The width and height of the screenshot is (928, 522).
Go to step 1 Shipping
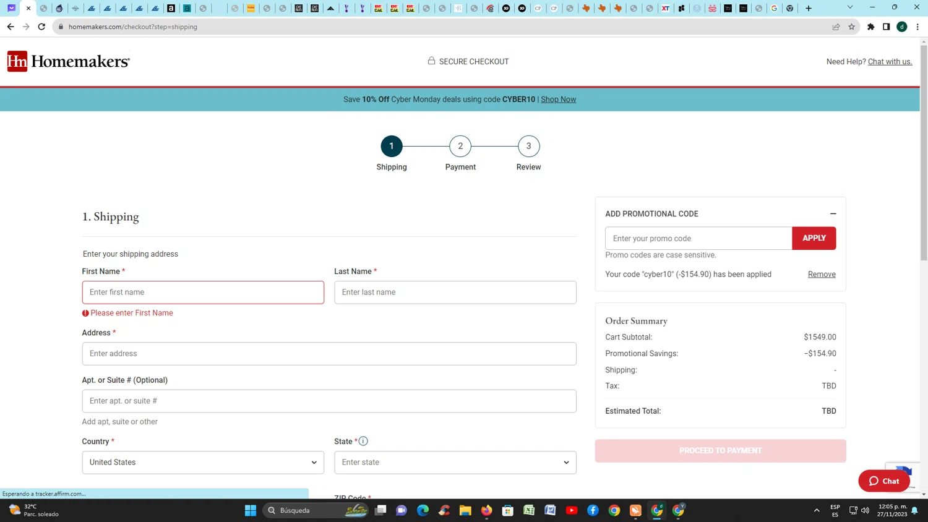point(392,147)
